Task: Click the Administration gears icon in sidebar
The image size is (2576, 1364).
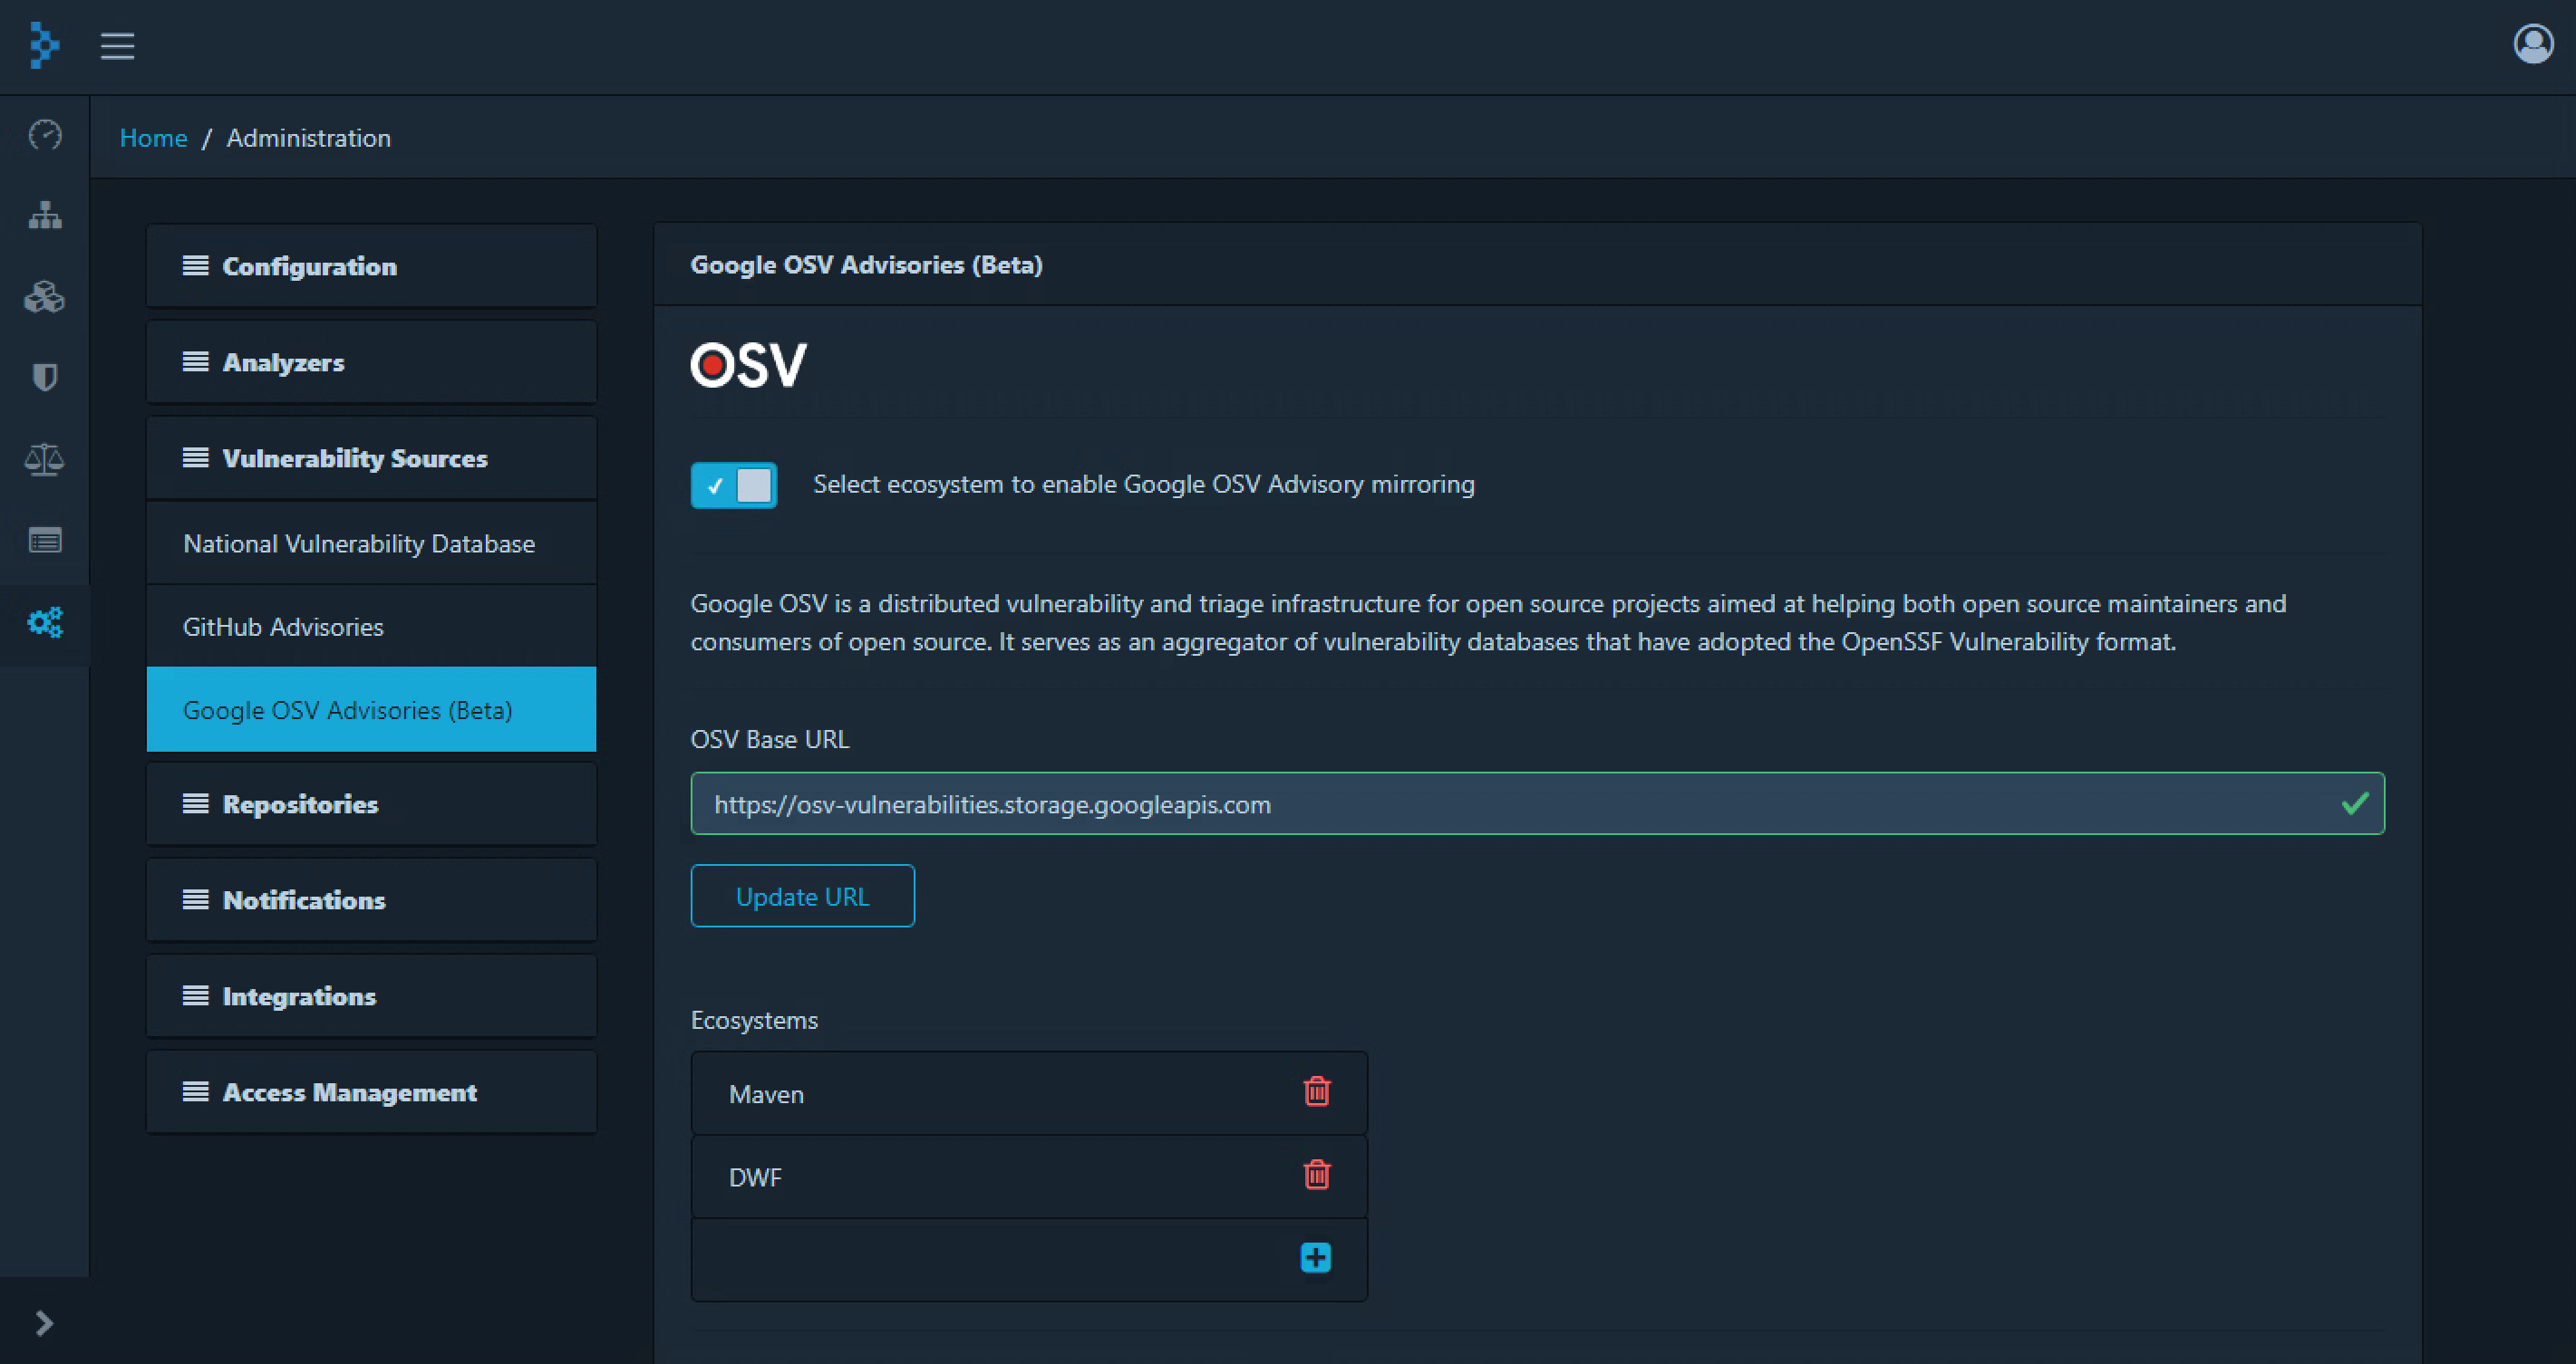Action: pyautogui.click(x=45, y=622)
